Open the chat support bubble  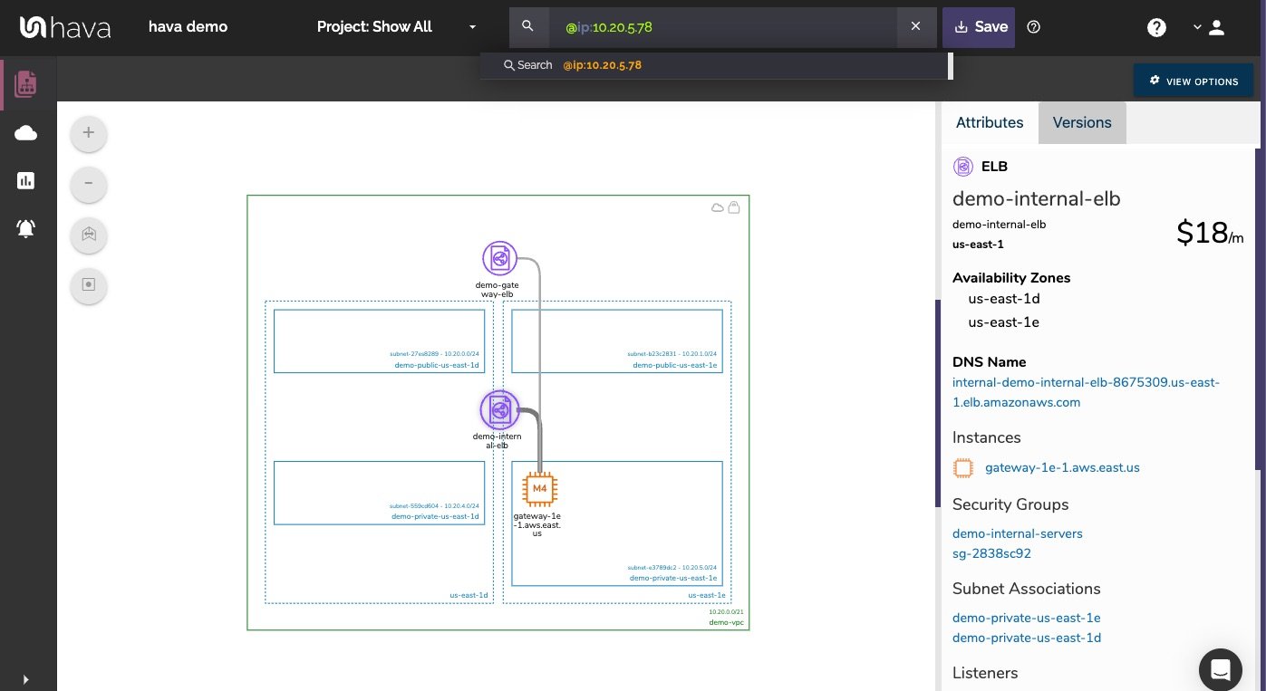point(1220,670)
